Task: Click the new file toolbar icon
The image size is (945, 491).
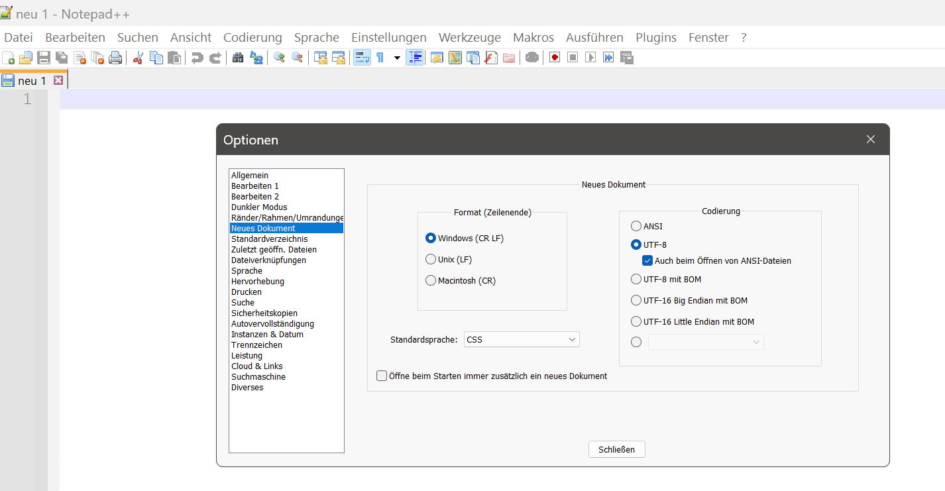Action: [9, 58]
